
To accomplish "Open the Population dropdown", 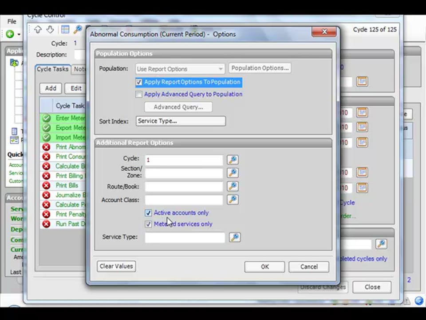I will [180, 69].
